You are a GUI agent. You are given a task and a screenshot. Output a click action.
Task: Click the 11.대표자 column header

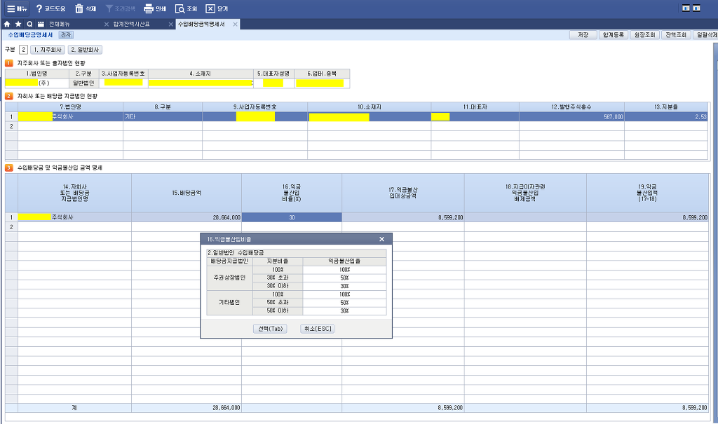pyautogui.click(x=475, y=107)
